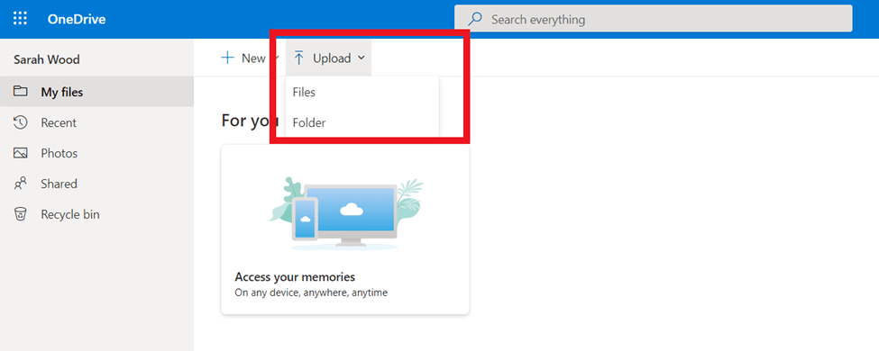Collapse the Upload dropdown chevron
This screenshot has height=351, width=879.
(x=361, y=58)
